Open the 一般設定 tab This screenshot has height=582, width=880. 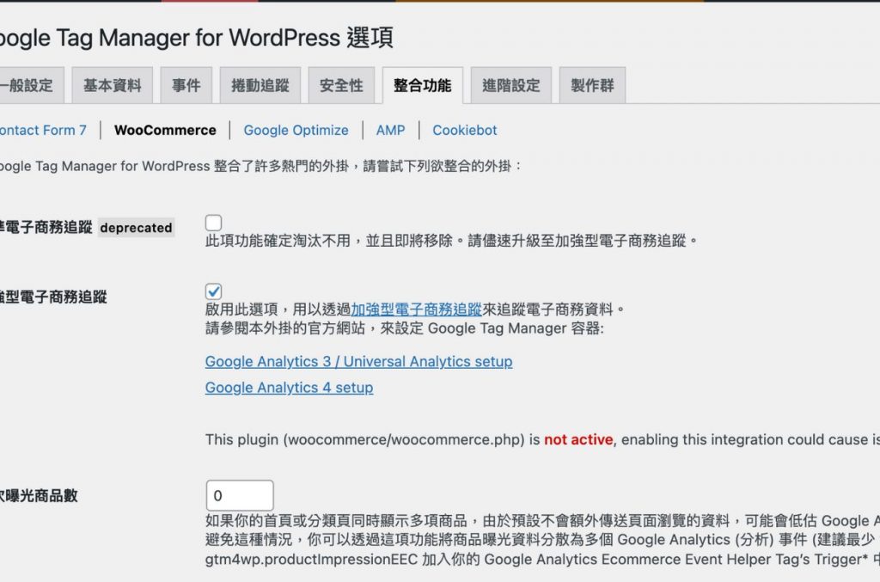click(x=31, y=85)
